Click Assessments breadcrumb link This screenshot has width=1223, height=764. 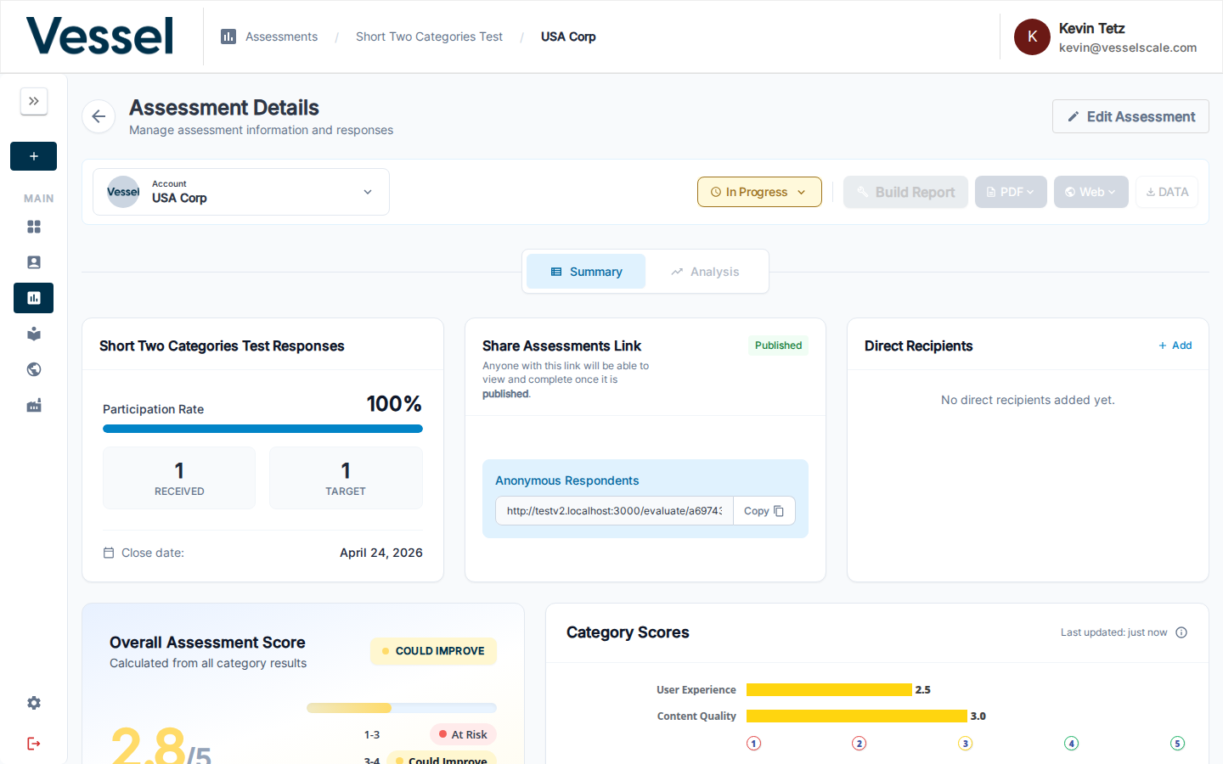tap(281, 37)
